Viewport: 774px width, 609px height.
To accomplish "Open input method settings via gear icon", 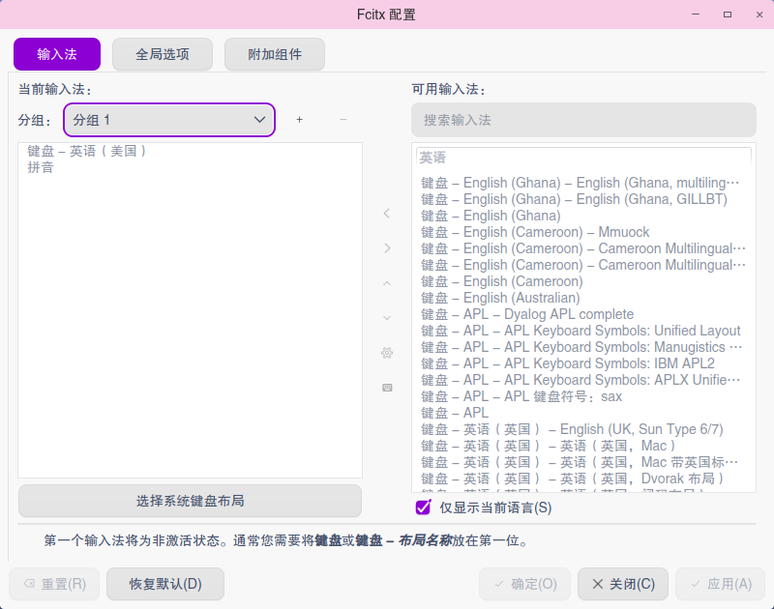I will (x=387, y=353).
